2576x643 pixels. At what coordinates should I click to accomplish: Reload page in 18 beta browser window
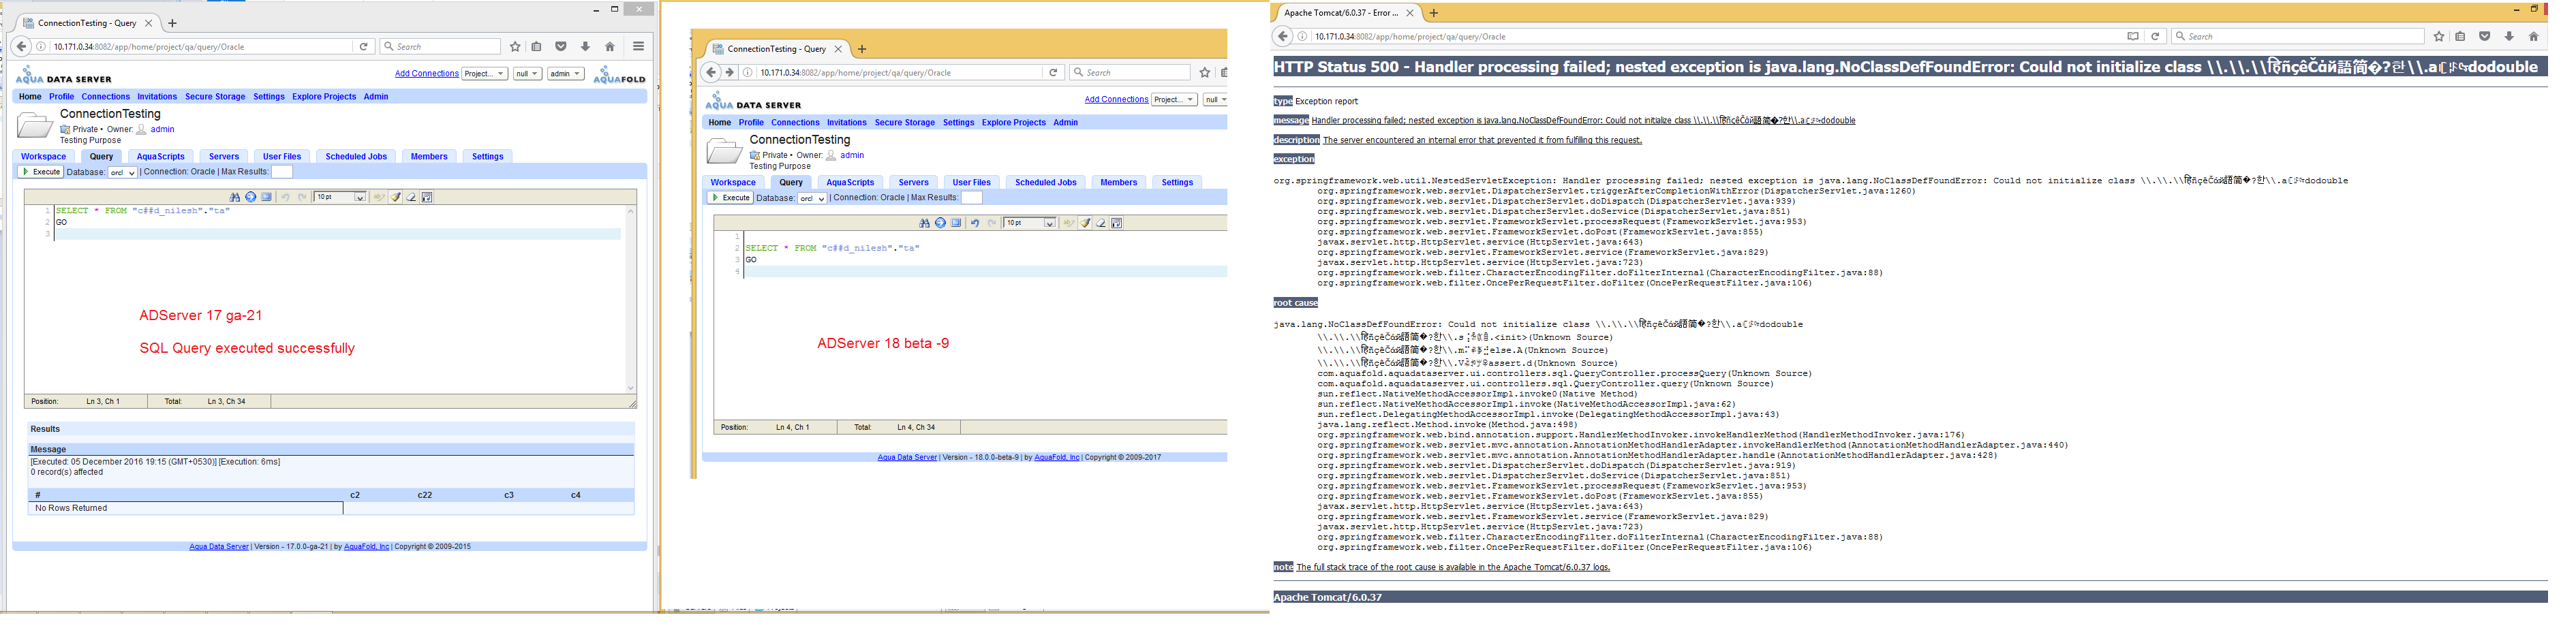click(1053, 72)
